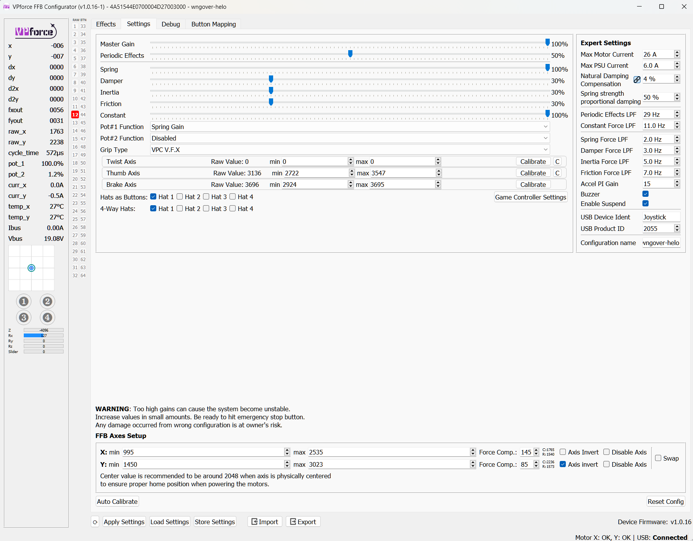Enable Hat 2 under Hats as Buttons

click(180, 197)
